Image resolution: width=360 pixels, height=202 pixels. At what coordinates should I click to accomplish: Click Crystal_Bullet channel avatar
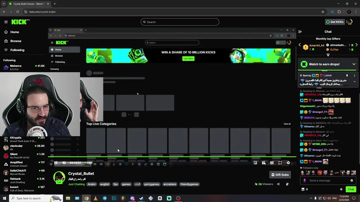pos(59,178)
